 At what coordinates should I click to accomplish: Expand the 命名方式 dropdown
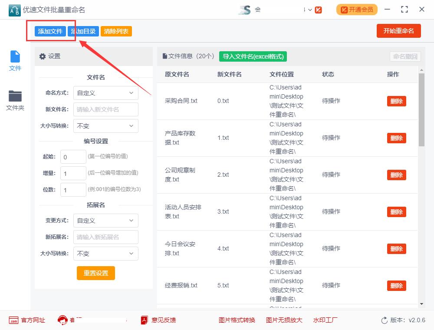coord(105,93)
